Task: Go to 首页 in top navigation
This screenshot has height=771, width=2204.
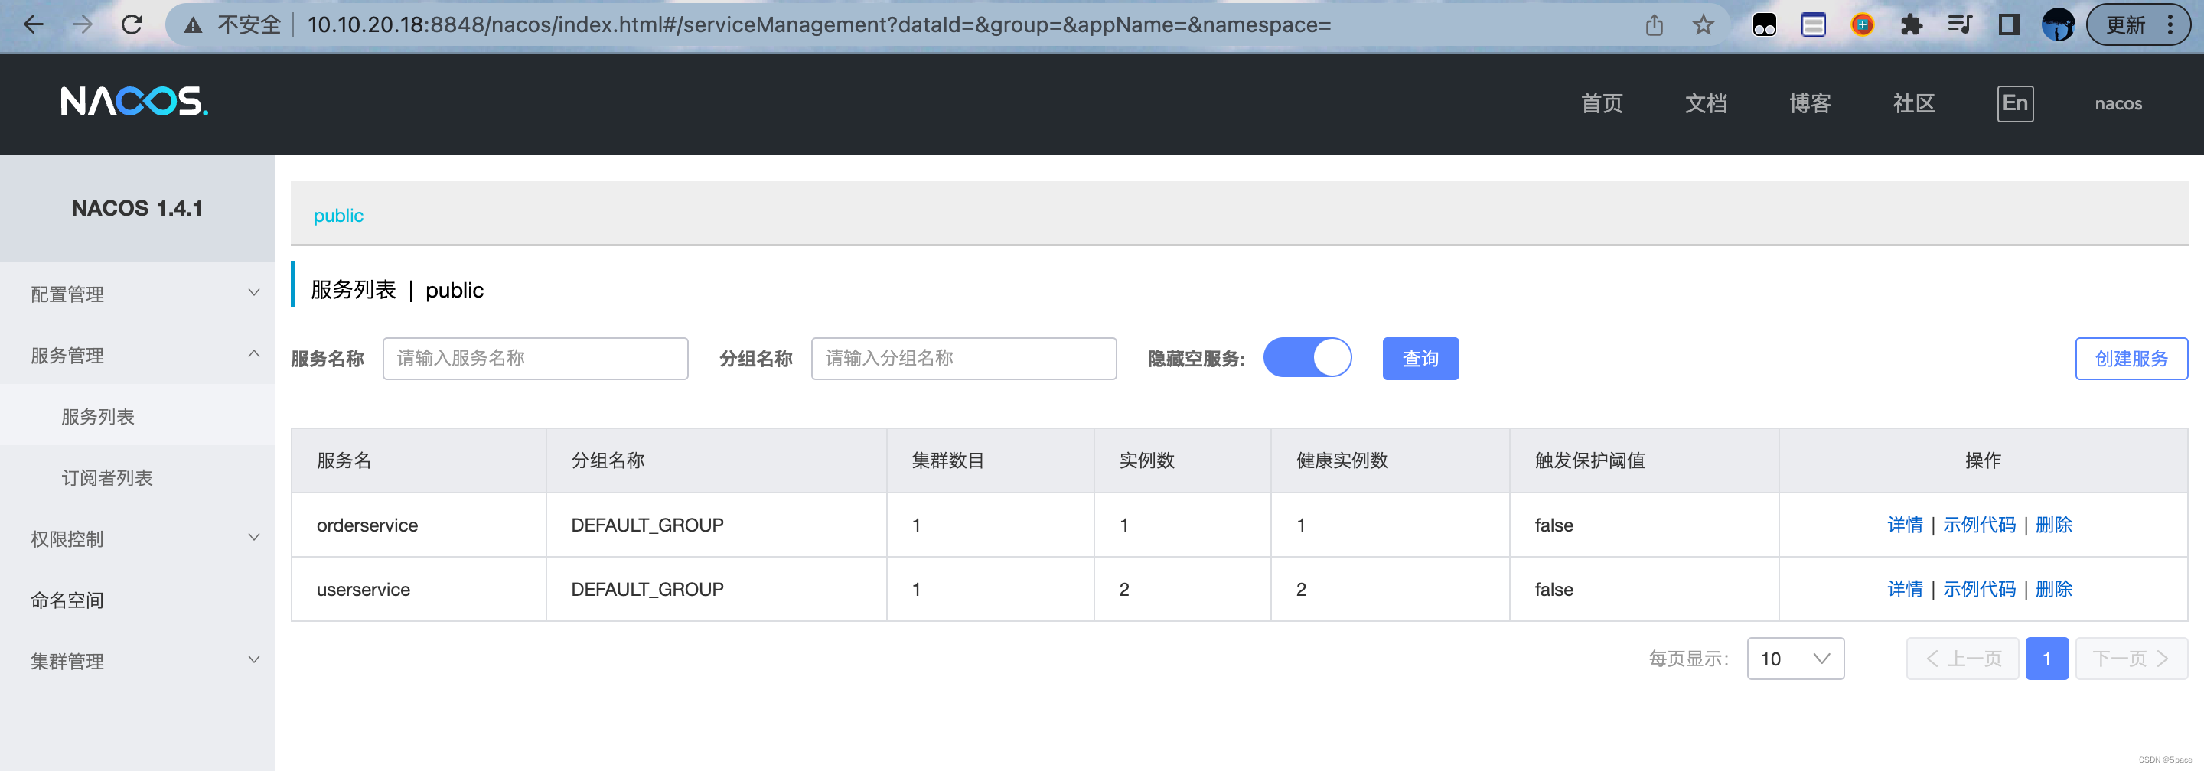Action: [x=1602, y=103]
